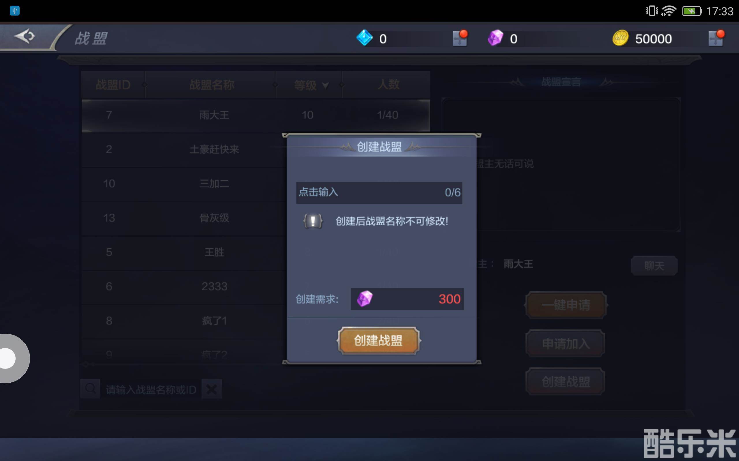739x461 pixels.
Task: Add blue diamonds with plus icon
Action: click(x=460, y=38)
